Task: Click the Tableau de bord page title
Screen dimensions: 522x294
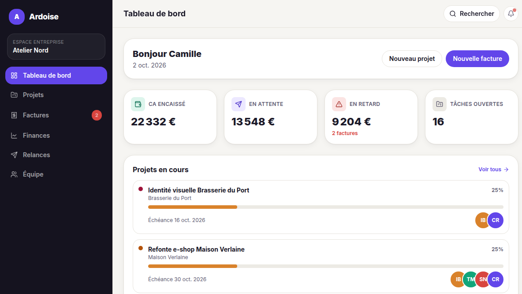Action: pos(154,14)
